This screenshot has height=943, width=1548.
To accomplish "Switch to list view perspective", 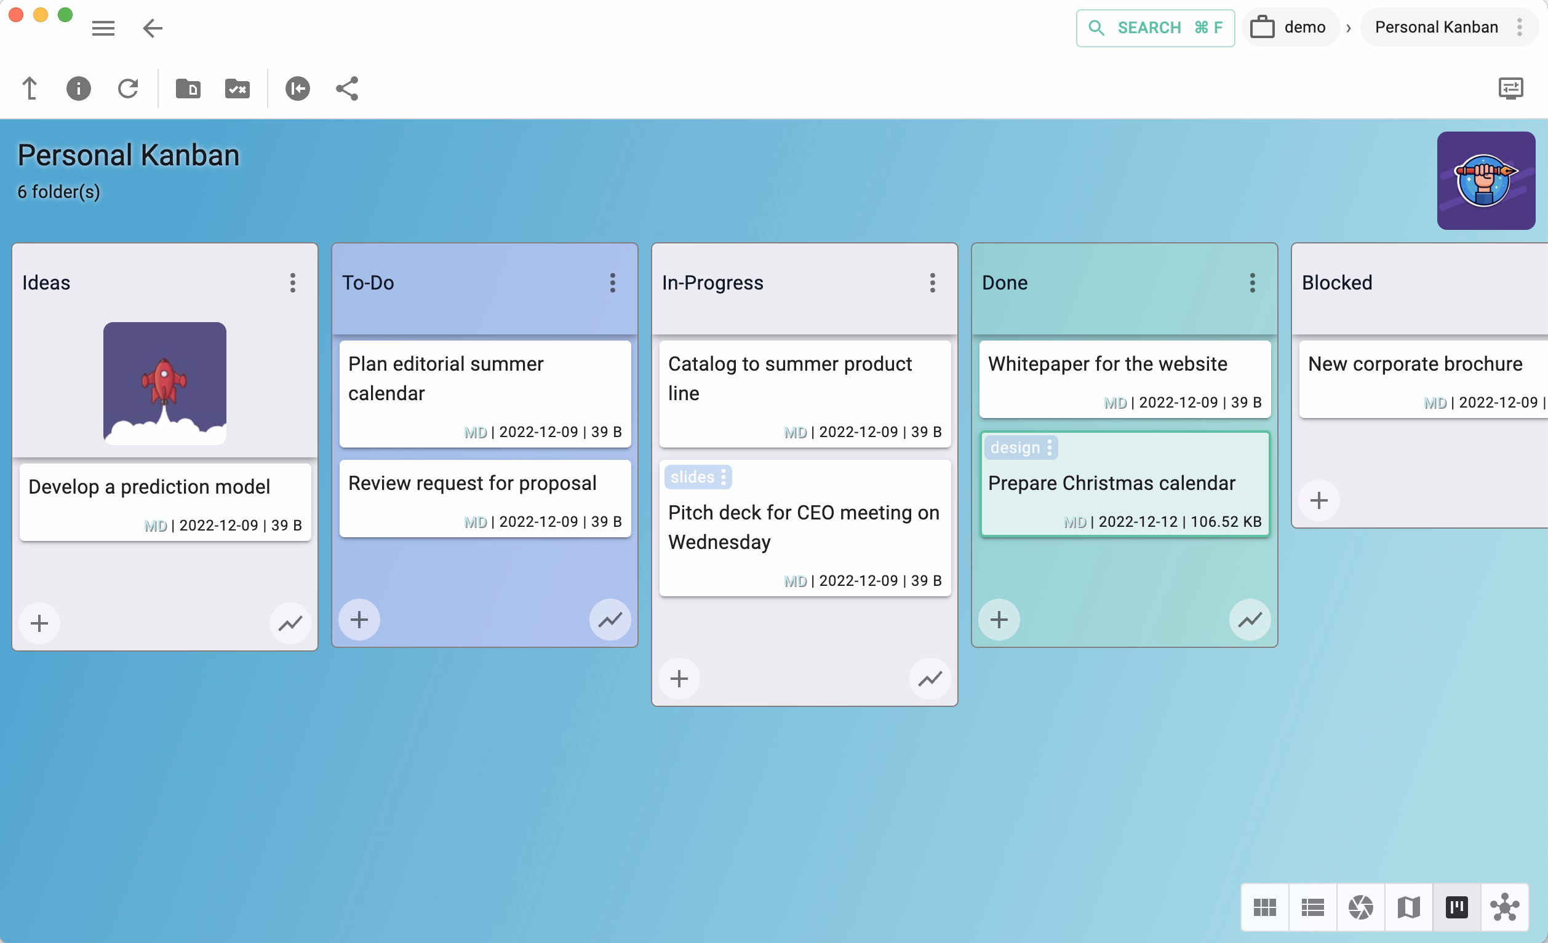I will pyautogui.click(x=1312, y=907).
